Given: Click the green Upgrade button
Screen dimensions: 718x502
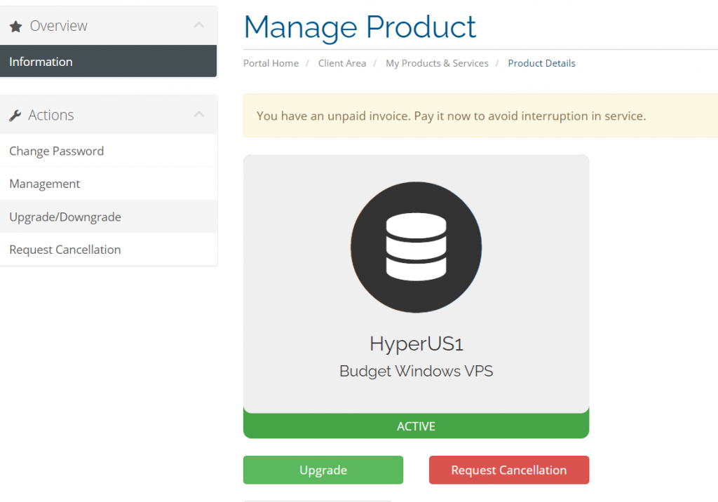Looking at the screenshot, I should tap(323, 470).
